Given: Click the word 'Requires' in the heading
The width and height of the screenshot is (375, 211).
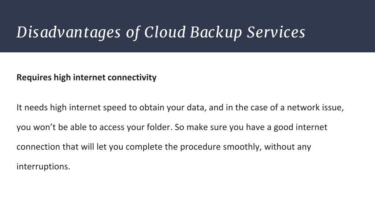Looking at the screenshot, I should pyautogui.click(x=34, y=78).
